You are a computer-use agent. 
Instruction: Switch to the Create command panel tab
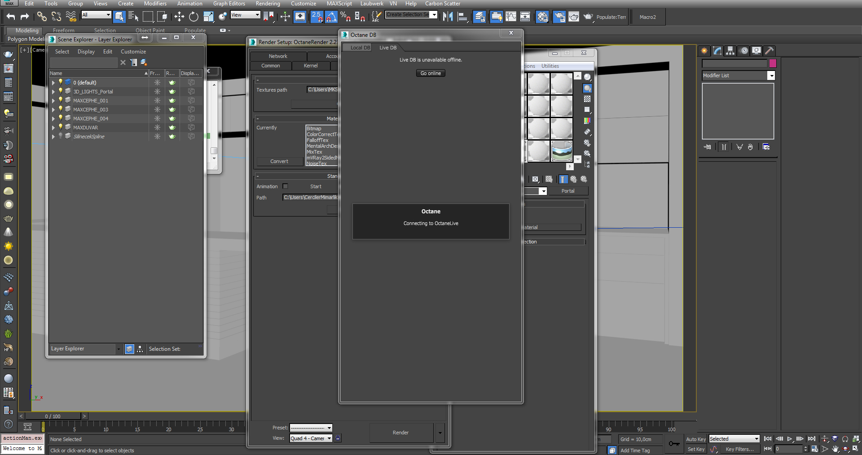click(704, 51)
